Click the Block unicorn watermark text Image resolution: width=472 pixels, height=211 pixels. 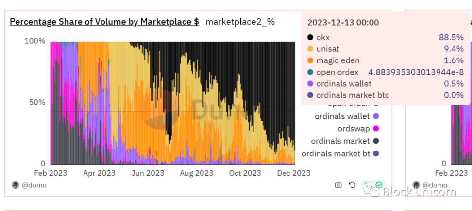420,192
